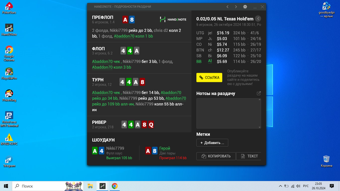Viewport: 340px width, 191px height.
Task: Click the red Ace hole card in preflop
Action: (125, 19)
